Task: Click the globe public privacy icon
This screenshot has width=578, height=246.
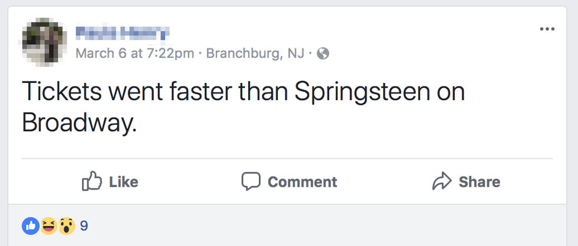Action: pyautogui.click(x=323, y=54)
